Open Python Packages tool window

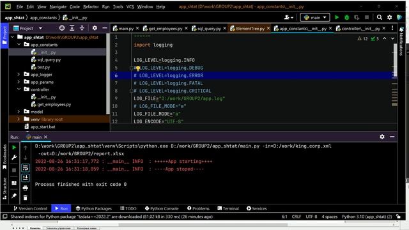click(94, 208)
